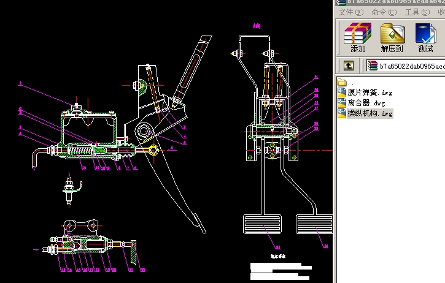Image resolution: width=445 pixels, height=283 pixels.
Task: Open the 文件(F) menu
Action: pos(351,12)
